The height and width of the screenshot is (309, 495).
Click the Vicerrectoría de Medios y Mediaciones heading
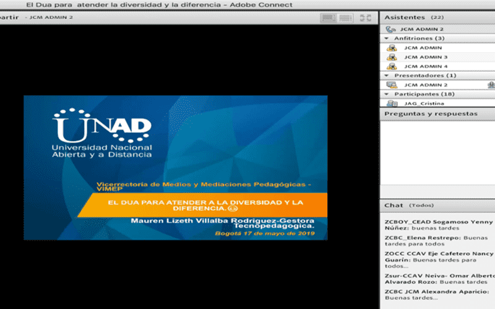[204, 187]
